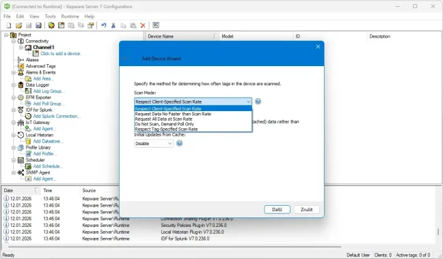Open the Help menu
The width and height of the screenshot is (443, 259).
[x=90, y=16]
